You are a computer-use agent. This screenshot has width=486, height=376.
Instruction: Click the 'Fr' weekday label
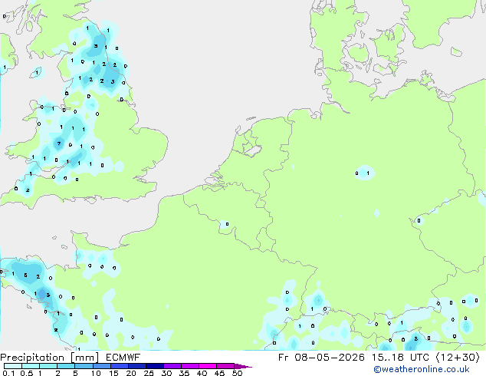[x=284, y=358]
